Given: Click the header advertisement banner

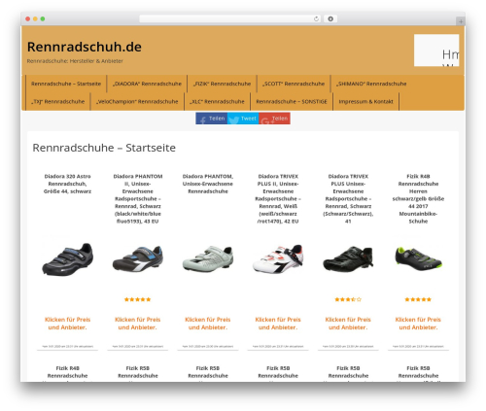Looking at the screenshot, I should [x=436, y=51].
